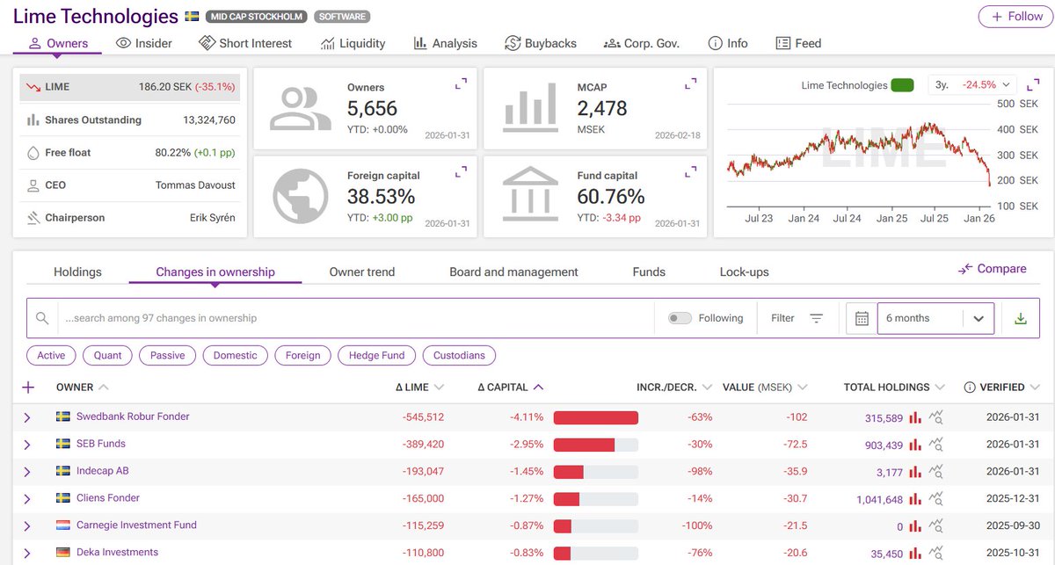The image size is (1055, 565).
Task: Open Swedbank Robur Fonder trend search icon
Action: (x=937, y=417)
